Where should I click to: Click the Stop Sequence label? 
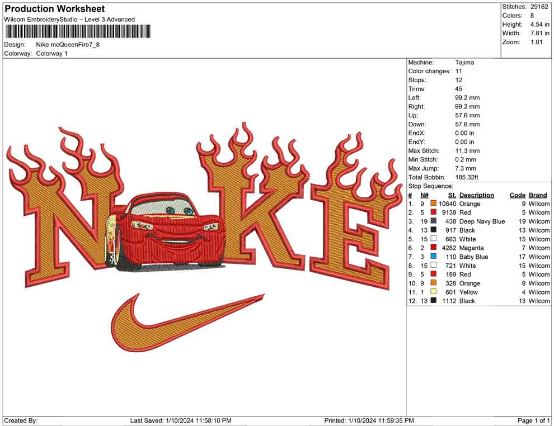(431, 186)
